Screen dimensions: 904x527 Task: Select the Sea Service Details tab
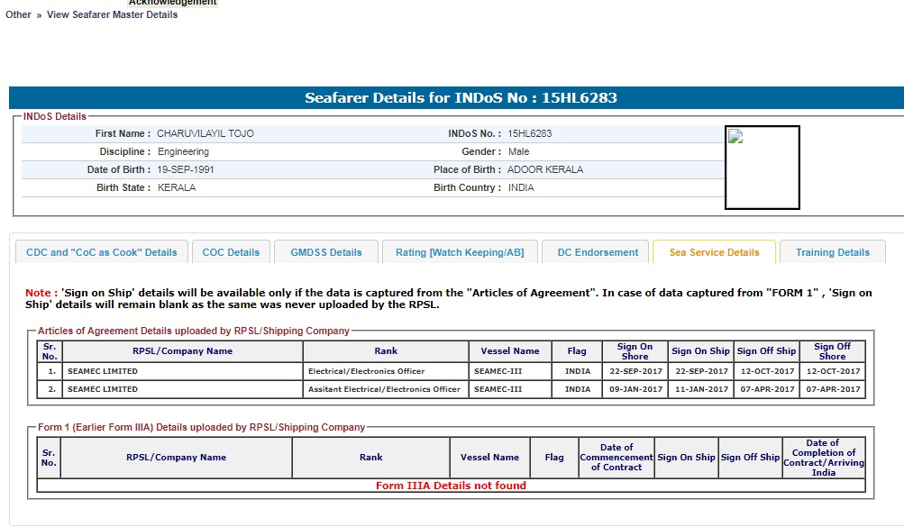[x=714, y=252]
